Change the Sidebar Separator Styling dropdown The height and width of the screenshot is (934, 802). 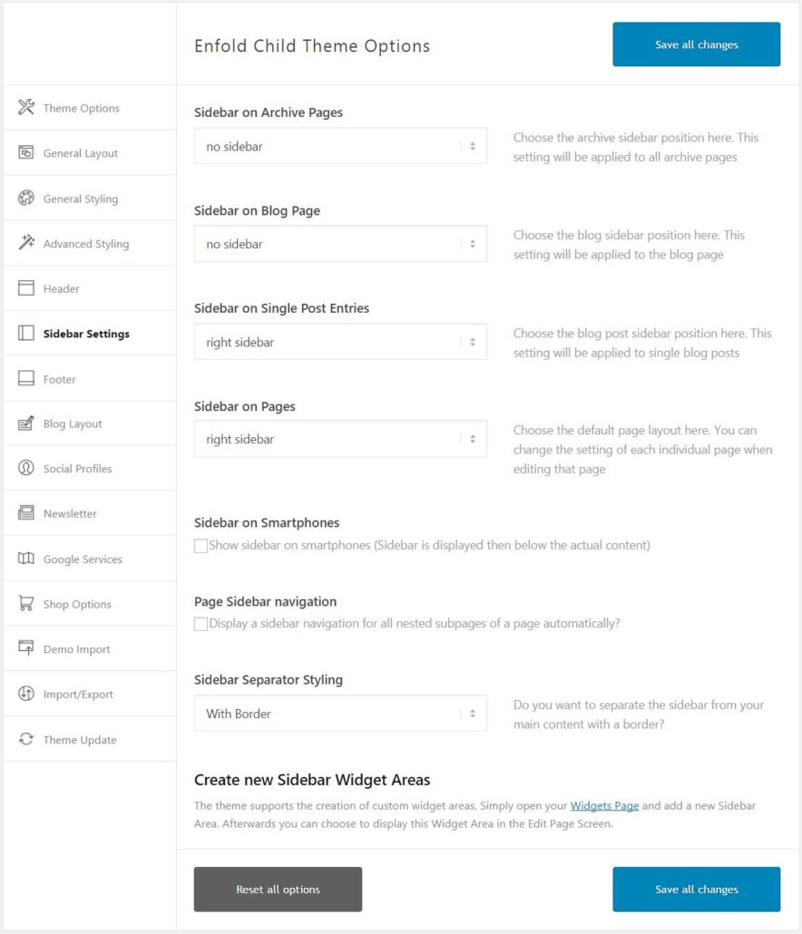coord(340,714)
